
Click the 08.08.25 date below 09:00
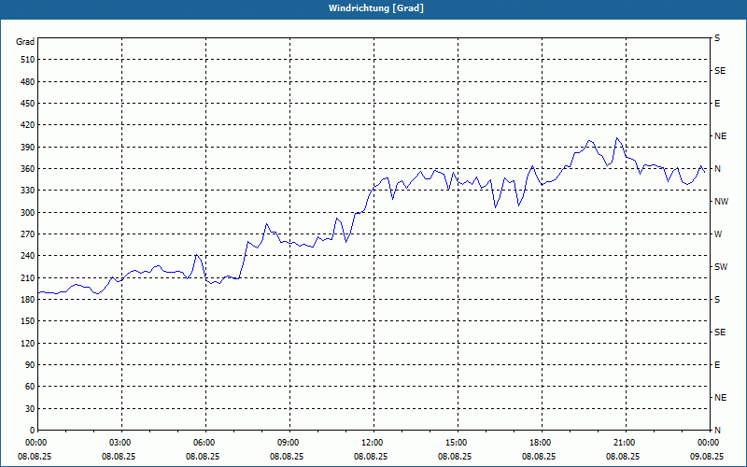(287, 456)
